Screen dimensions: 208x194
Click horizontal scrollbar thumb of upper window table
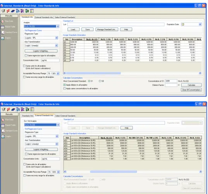click(x=93, y=73)
